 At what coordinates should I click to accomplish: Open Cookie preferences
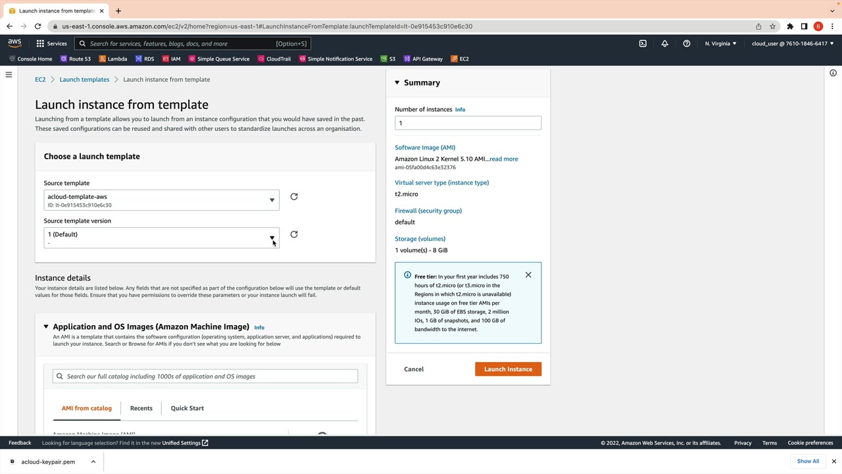click(810, 443)
